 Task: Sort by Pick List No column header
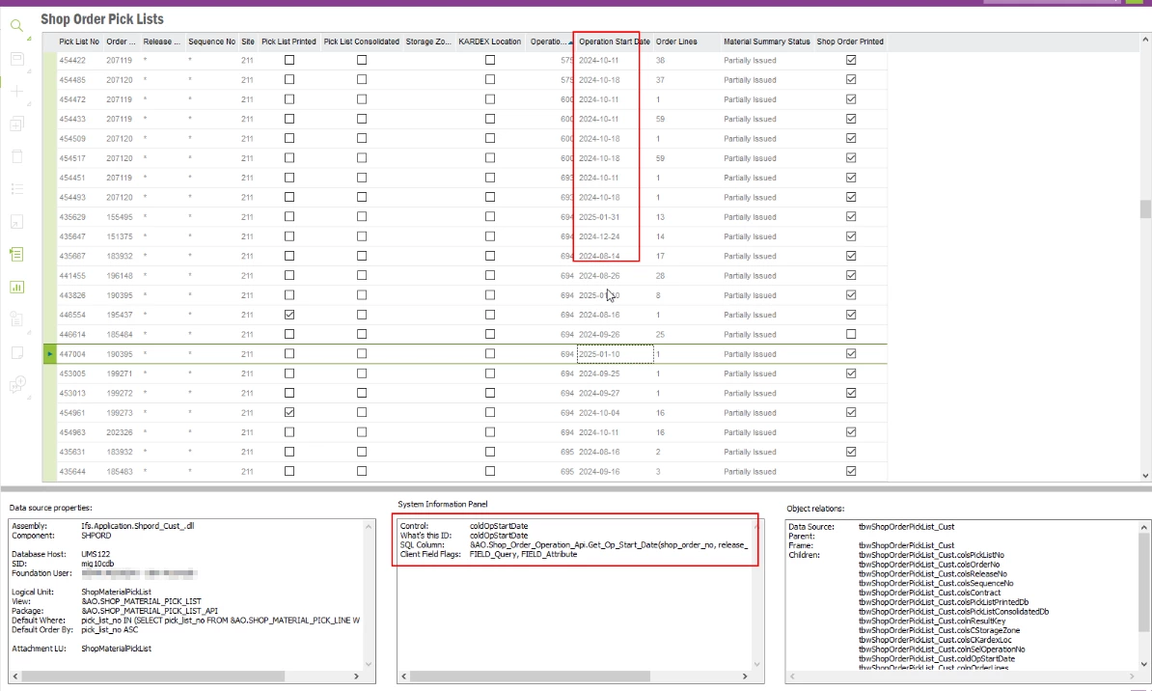click(x=79, y=41)
